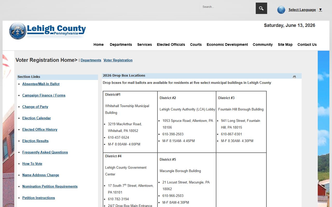This screenshot has height=207, width=332.
Task: Click the 3219 MacArthur Road address
Action: click(125, 127)
